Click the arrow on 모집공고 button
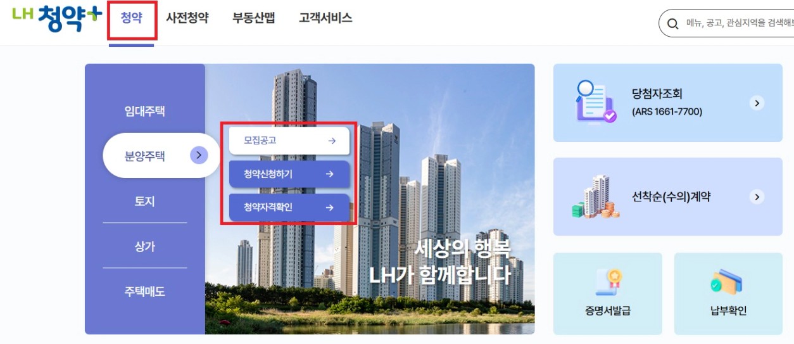Screen dimensions: 794x344 (x=332, y=141)
